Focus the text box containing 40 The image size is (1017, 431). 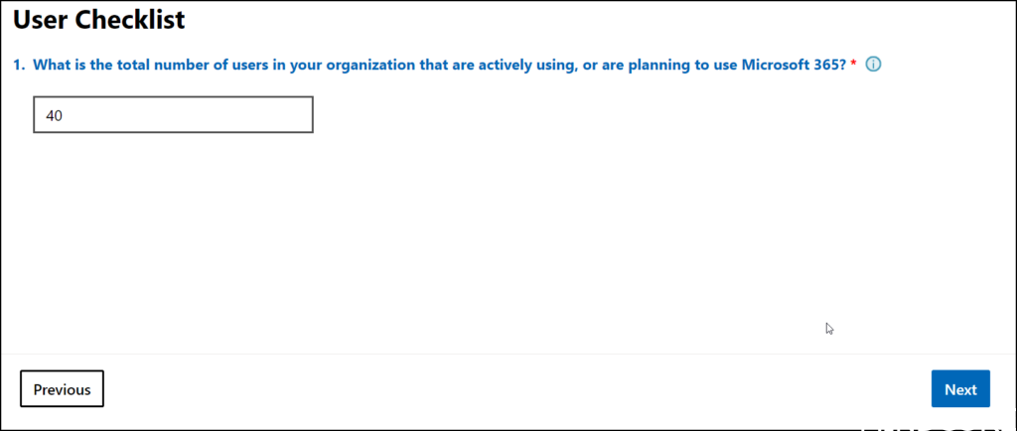point(173,115)
